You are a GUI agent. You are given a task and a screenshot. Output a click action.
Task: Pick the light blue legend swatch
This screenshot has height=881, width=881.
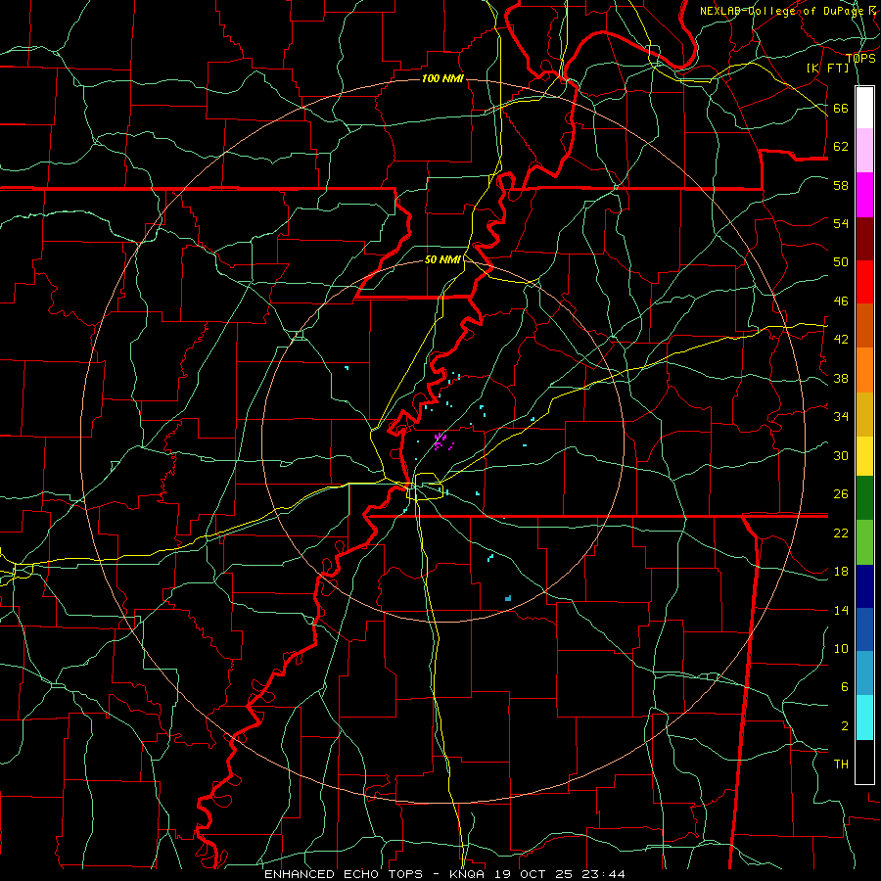tap(864, 673)
